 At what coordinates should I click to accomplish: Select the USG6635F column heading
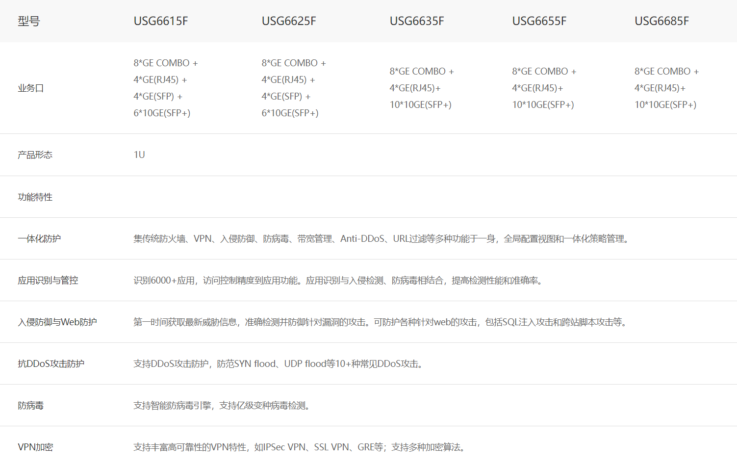pos(416,21)
